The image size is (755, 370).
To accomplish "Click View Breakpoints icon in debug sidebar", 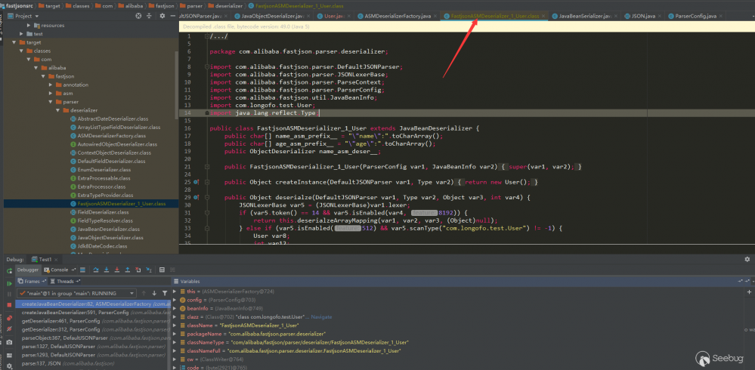I will [x=10, y=318].
